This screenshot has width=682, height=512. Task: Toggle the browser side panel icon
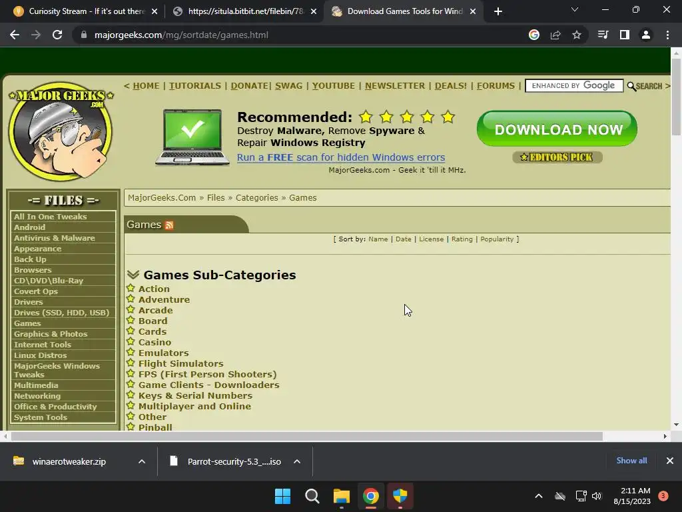point(625,35)
